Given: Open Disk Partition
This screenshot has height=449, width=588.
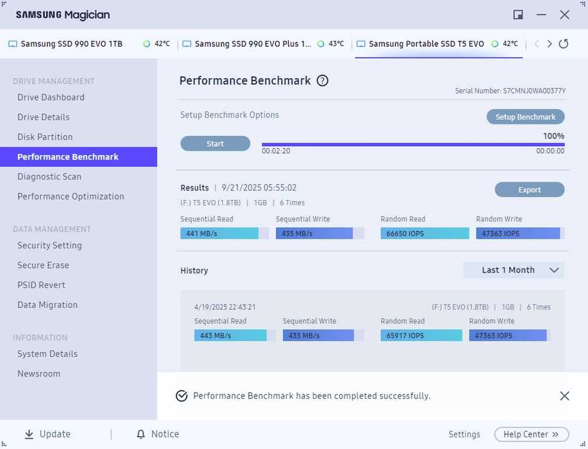Looking at the screenshot, I should pos(45,137).
